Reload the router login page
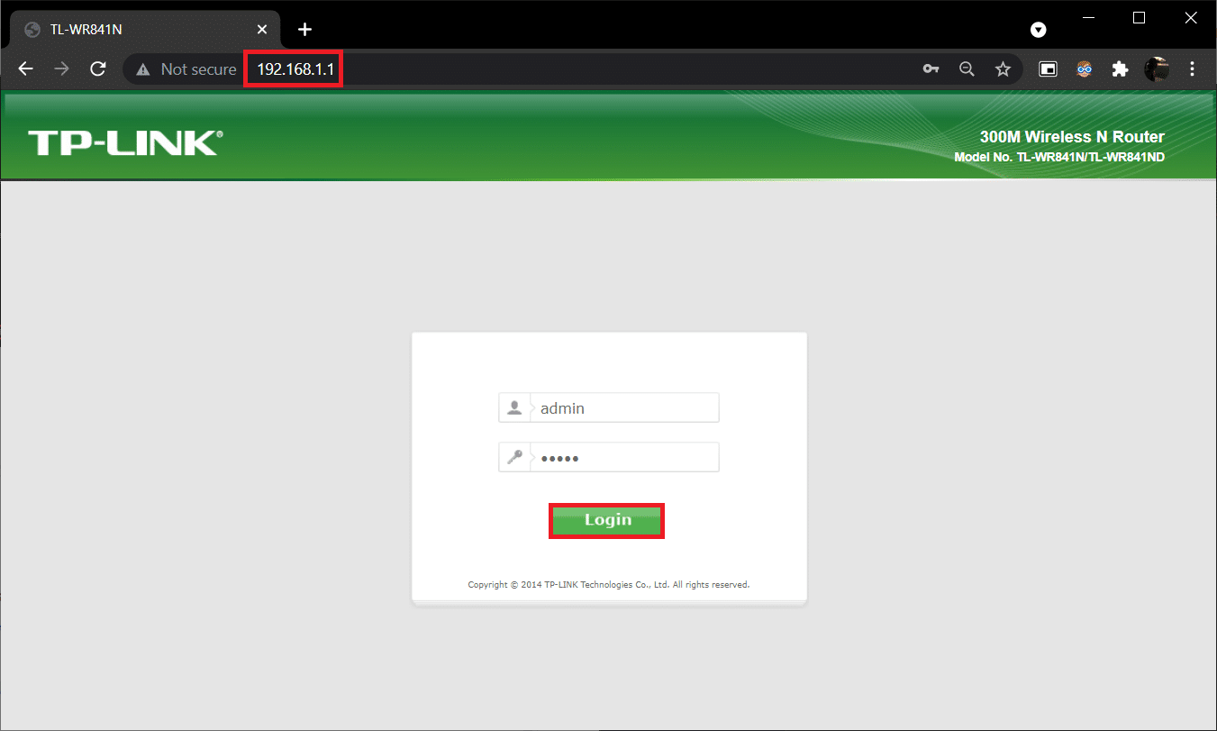The width and height of the screenshot is (1217, 731). [x=98, y=69]
